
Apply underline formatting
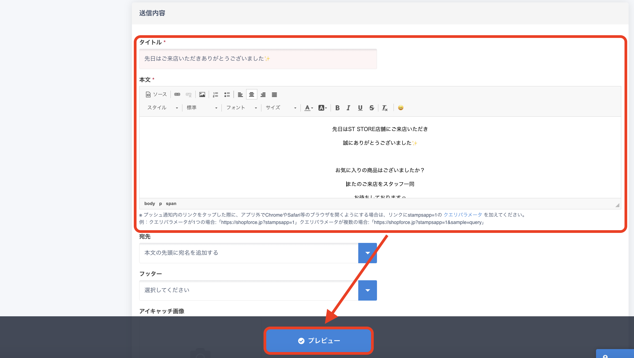[x=360, y=108]
